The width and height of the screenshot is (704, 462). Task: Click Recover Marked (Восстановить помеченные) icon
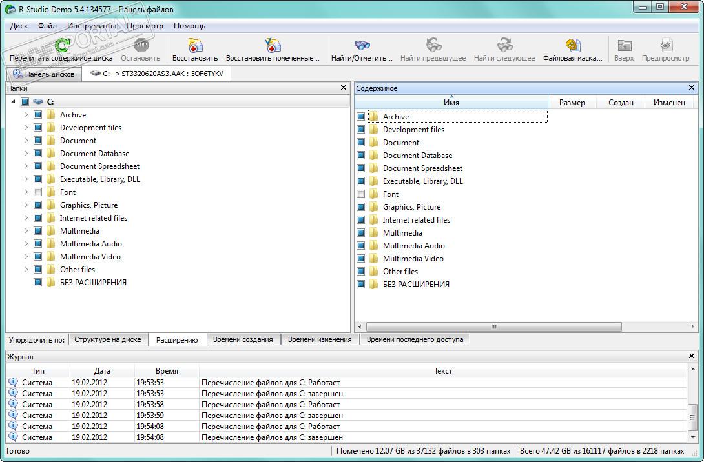click(273, 45)
